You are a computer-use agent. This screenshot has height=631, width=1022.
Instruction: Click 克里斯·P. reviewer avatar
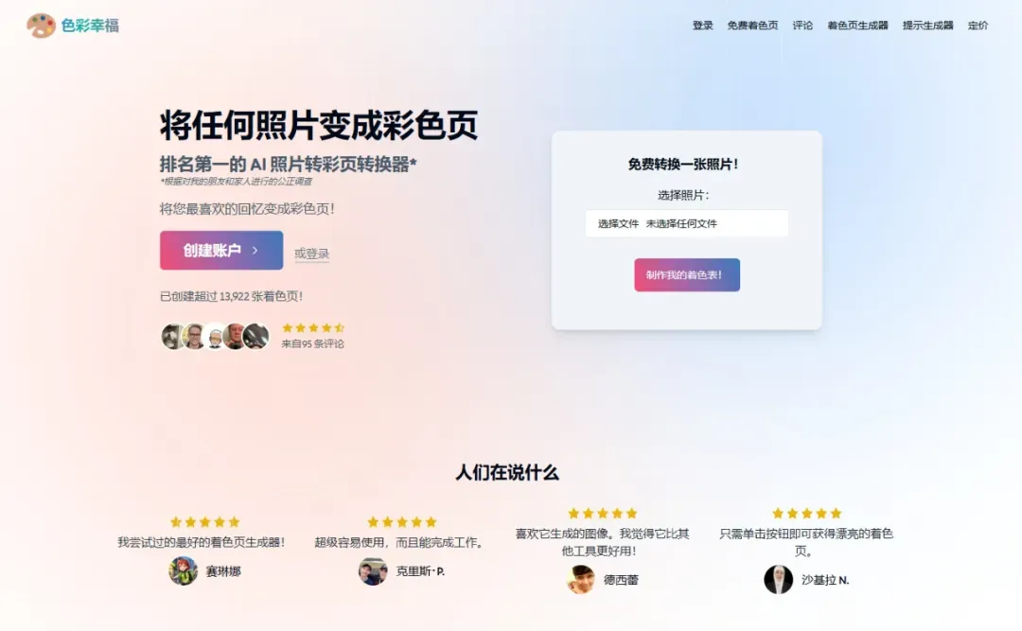coord(373,571)
